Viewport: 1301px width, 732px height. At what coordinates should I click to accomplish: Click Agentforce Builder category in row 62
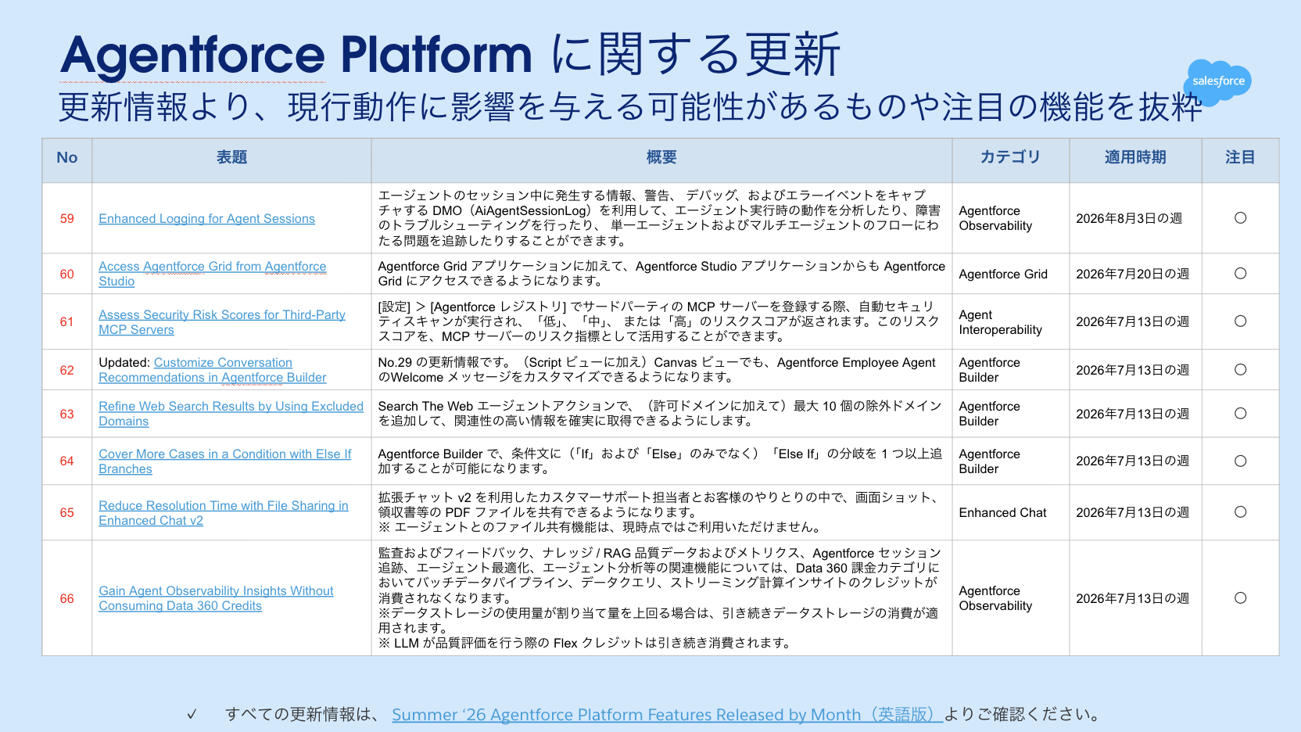pyautogui.click(x=989, y=370)
